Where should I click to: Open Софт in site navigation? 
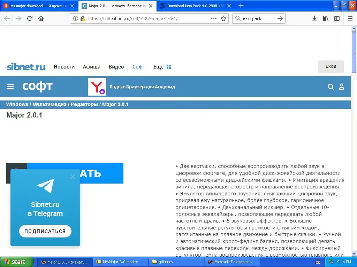click(x=139, y=67)
